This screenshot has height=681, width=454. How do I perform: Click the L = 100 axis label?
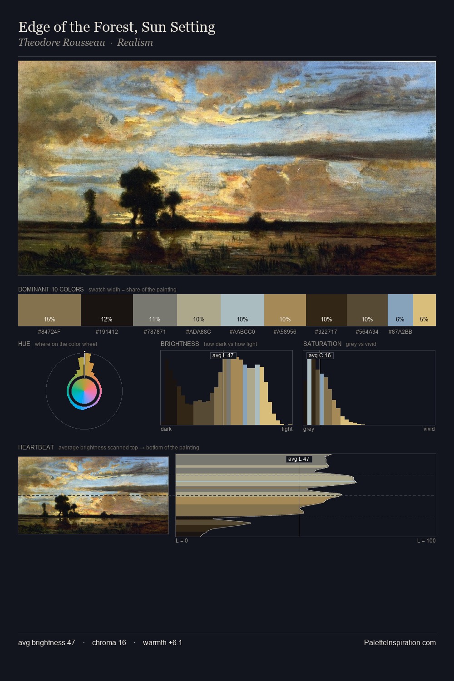[x=426, y=541]
